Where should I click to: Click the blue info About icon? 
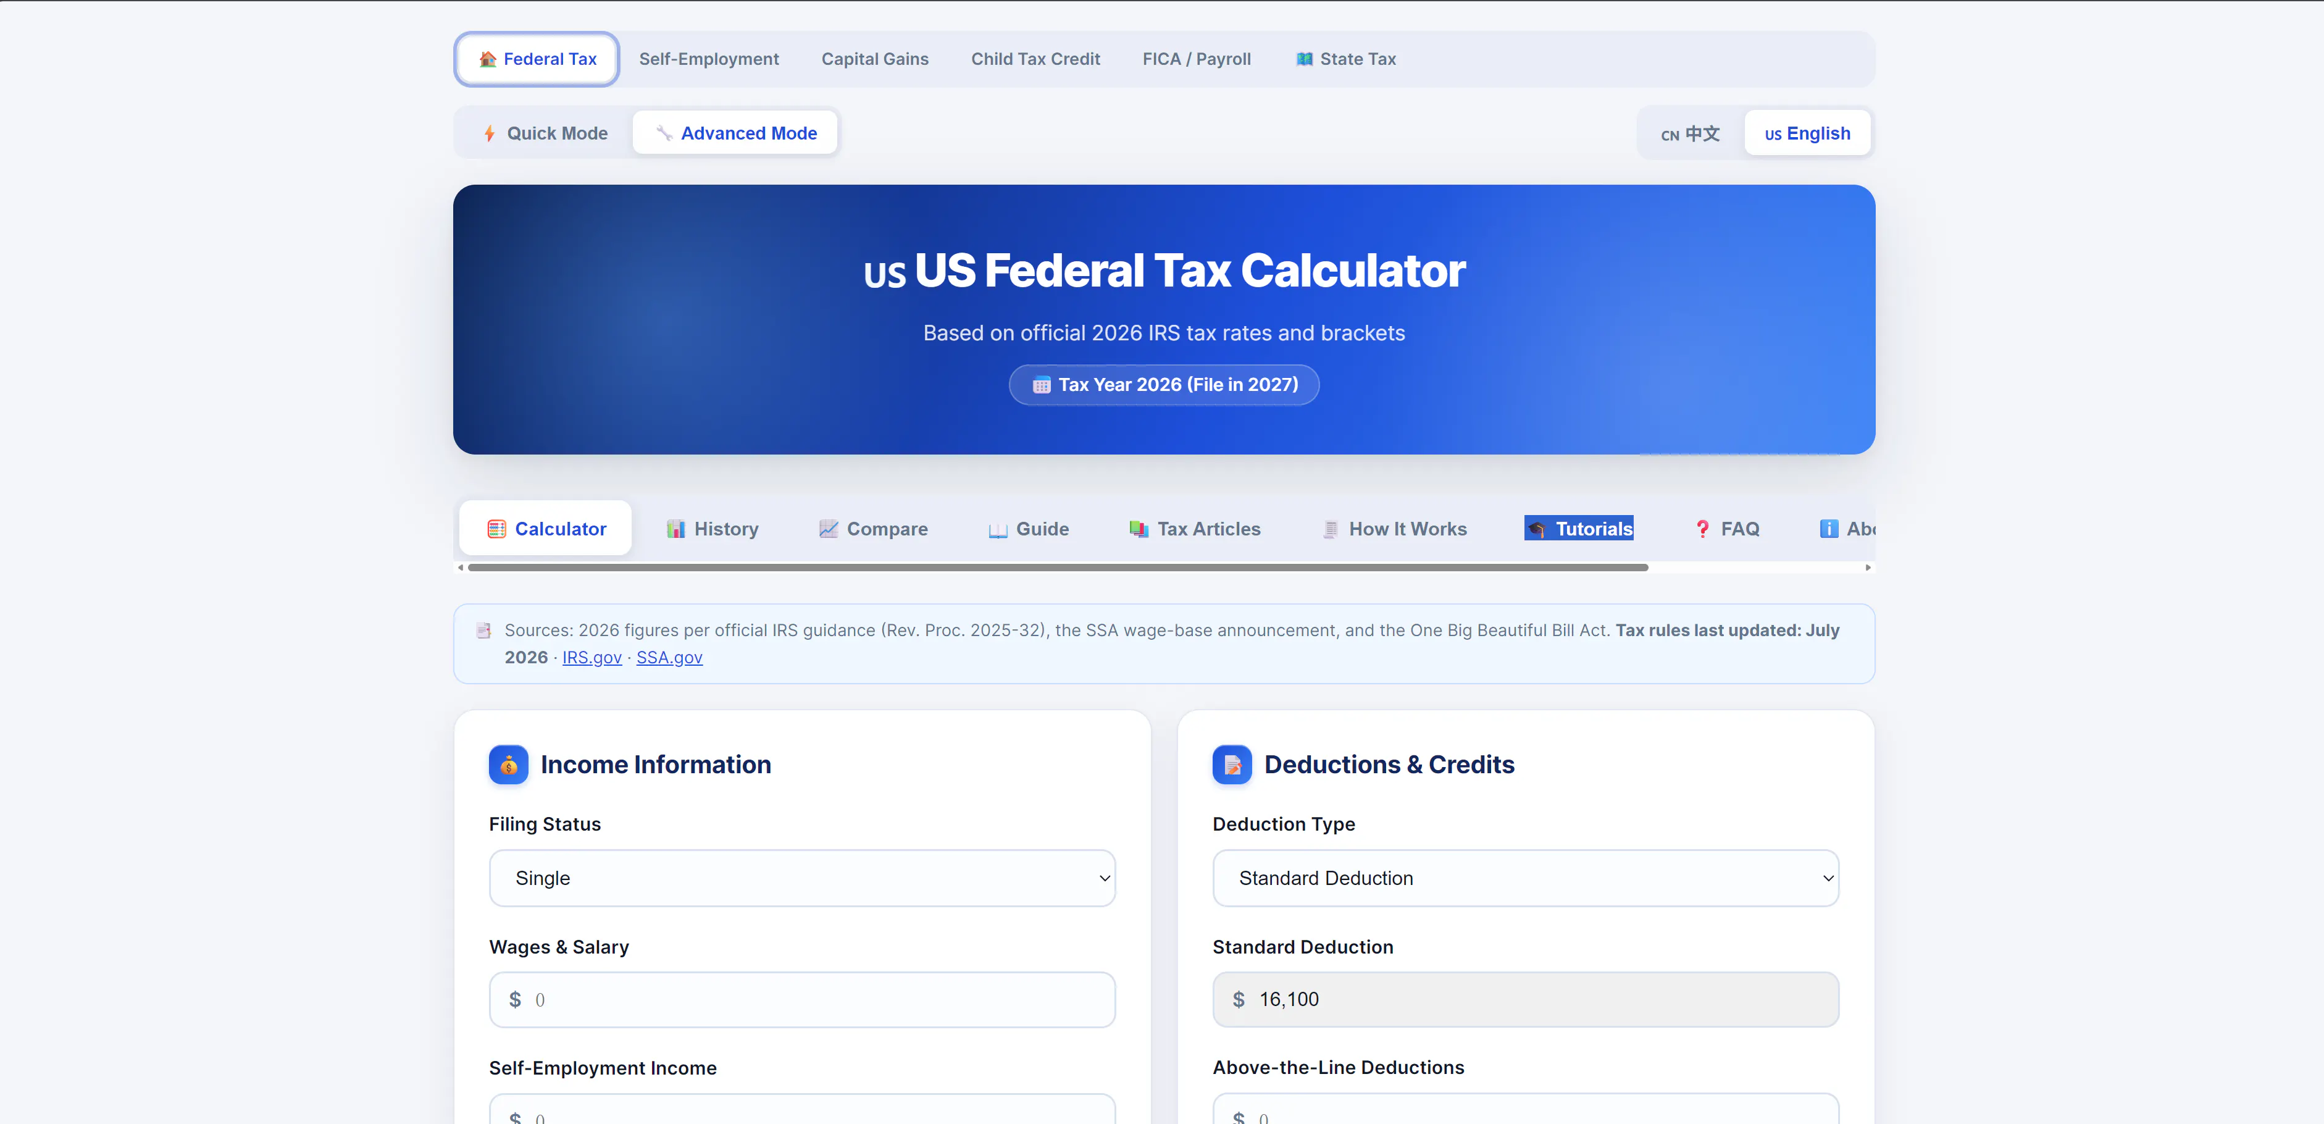pos(1828,529)
